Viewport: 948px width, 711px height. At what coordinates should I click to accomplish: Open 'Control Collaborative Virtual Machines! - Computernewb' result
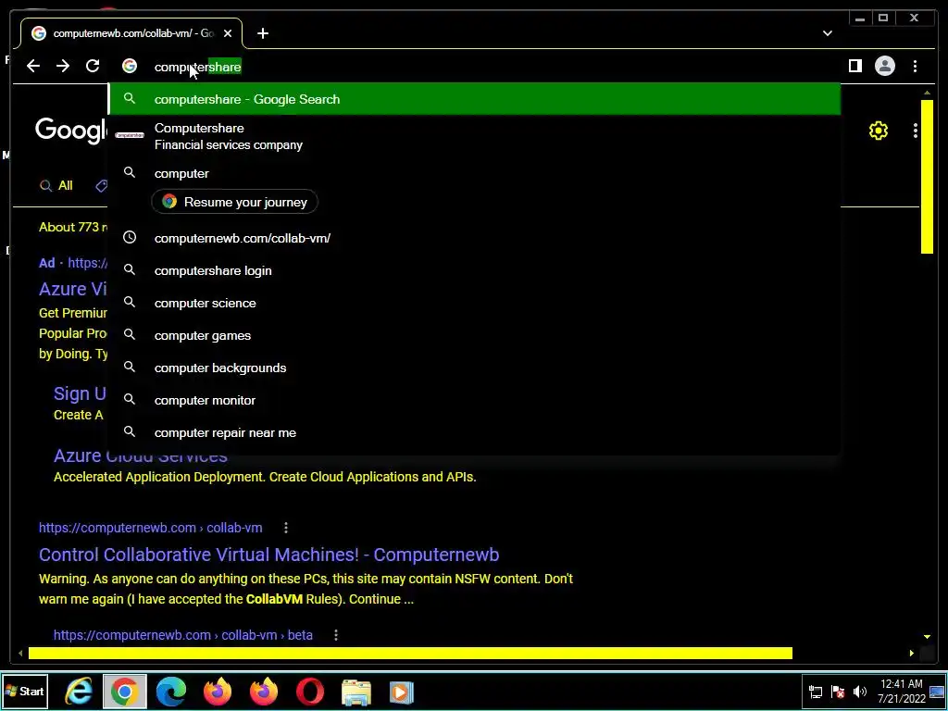point(269,555)
